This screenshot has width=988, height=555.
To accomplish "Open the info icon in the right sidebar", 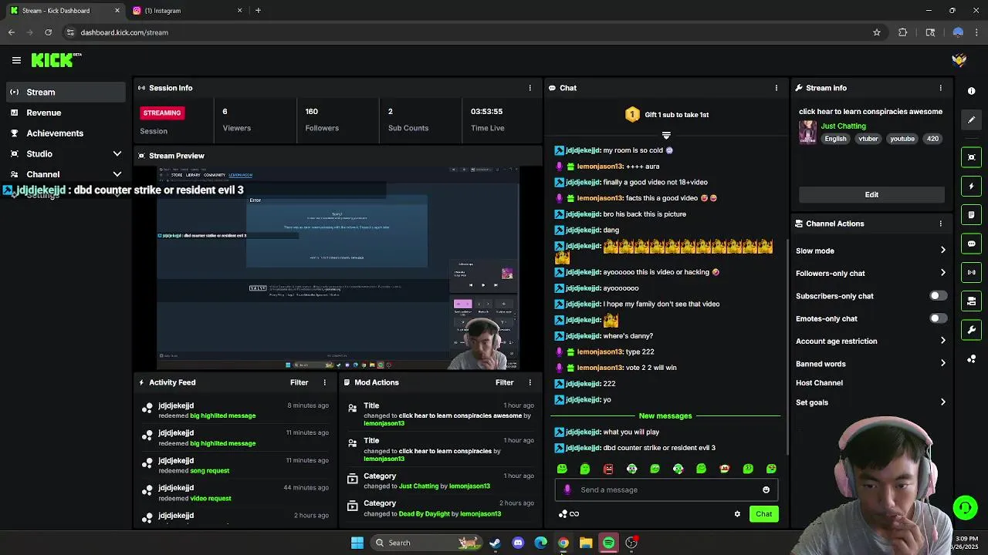I will (971, 91).
